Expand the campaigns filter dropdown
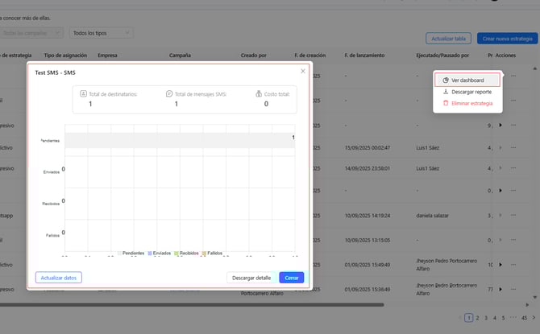This screenshot has width=540, height=334. pos(32,33)
